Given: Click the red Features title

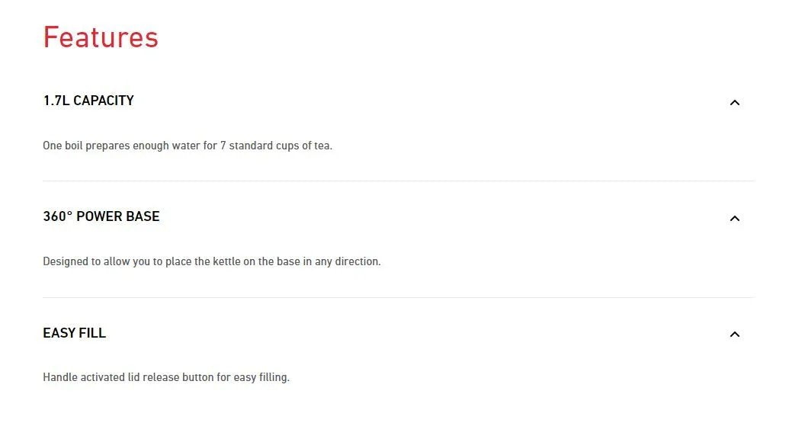Looking at the screenshot, I should point(101,37).
